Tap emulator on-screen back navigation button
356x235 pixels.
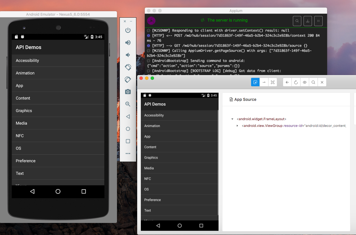pos(32,192)
